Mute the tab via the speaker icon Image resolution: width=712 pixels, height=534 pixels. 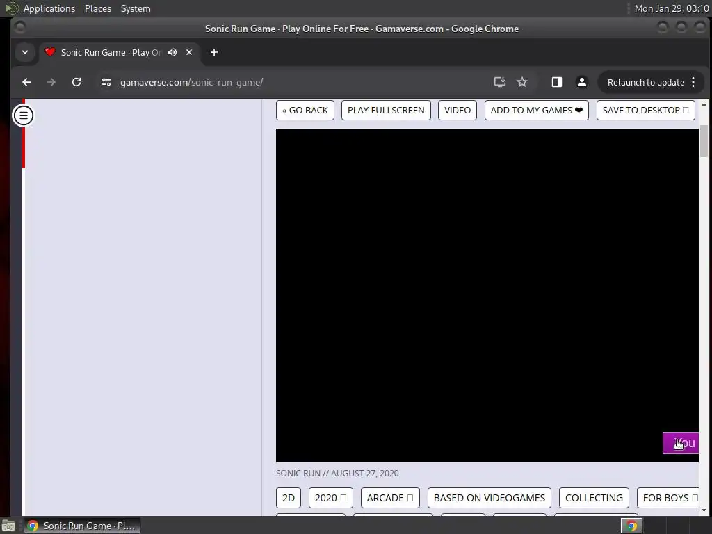tap(172, 52)
